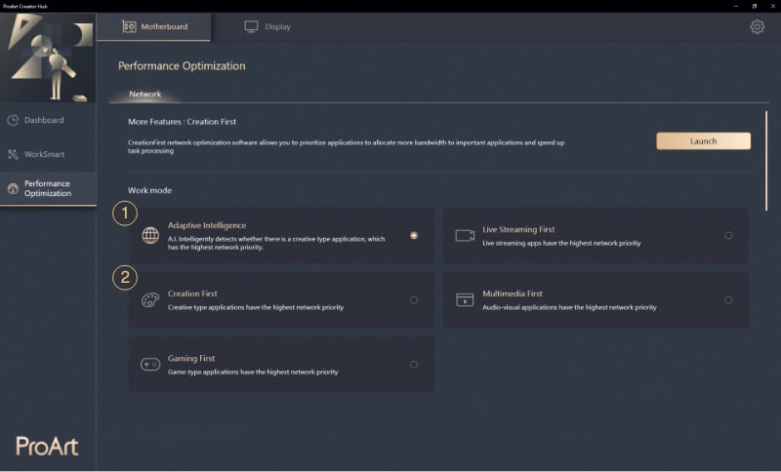781x472 pixels.
Task: Click the WorkSmart icon in sidebar
Action: (13, 154)
